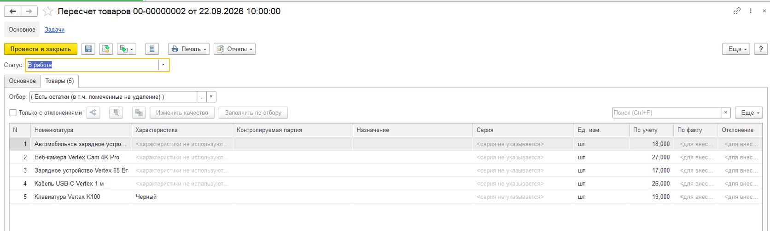Post document with the green arrow icon
The height and width of the screenshot is (231, 770).
pos(106,49)
